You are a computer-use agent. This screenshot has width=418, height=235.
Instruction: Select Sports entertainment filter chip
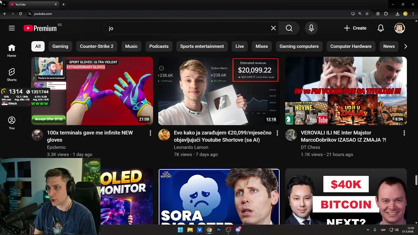(202, 46)
